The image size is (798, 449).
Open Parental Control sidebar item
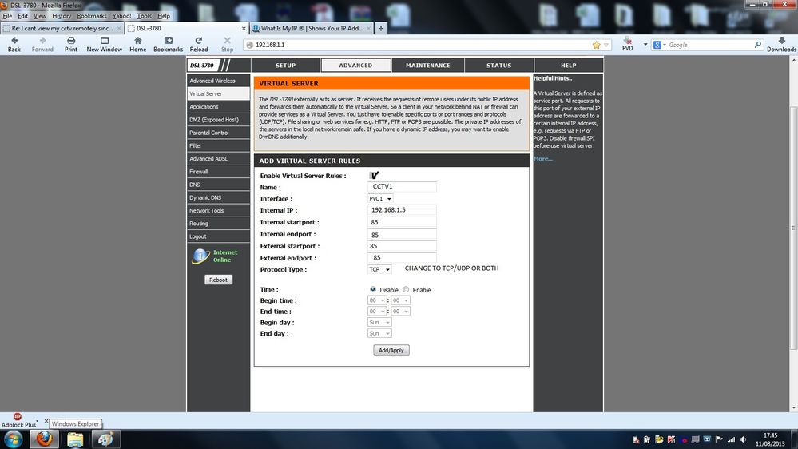coord(218,133)
